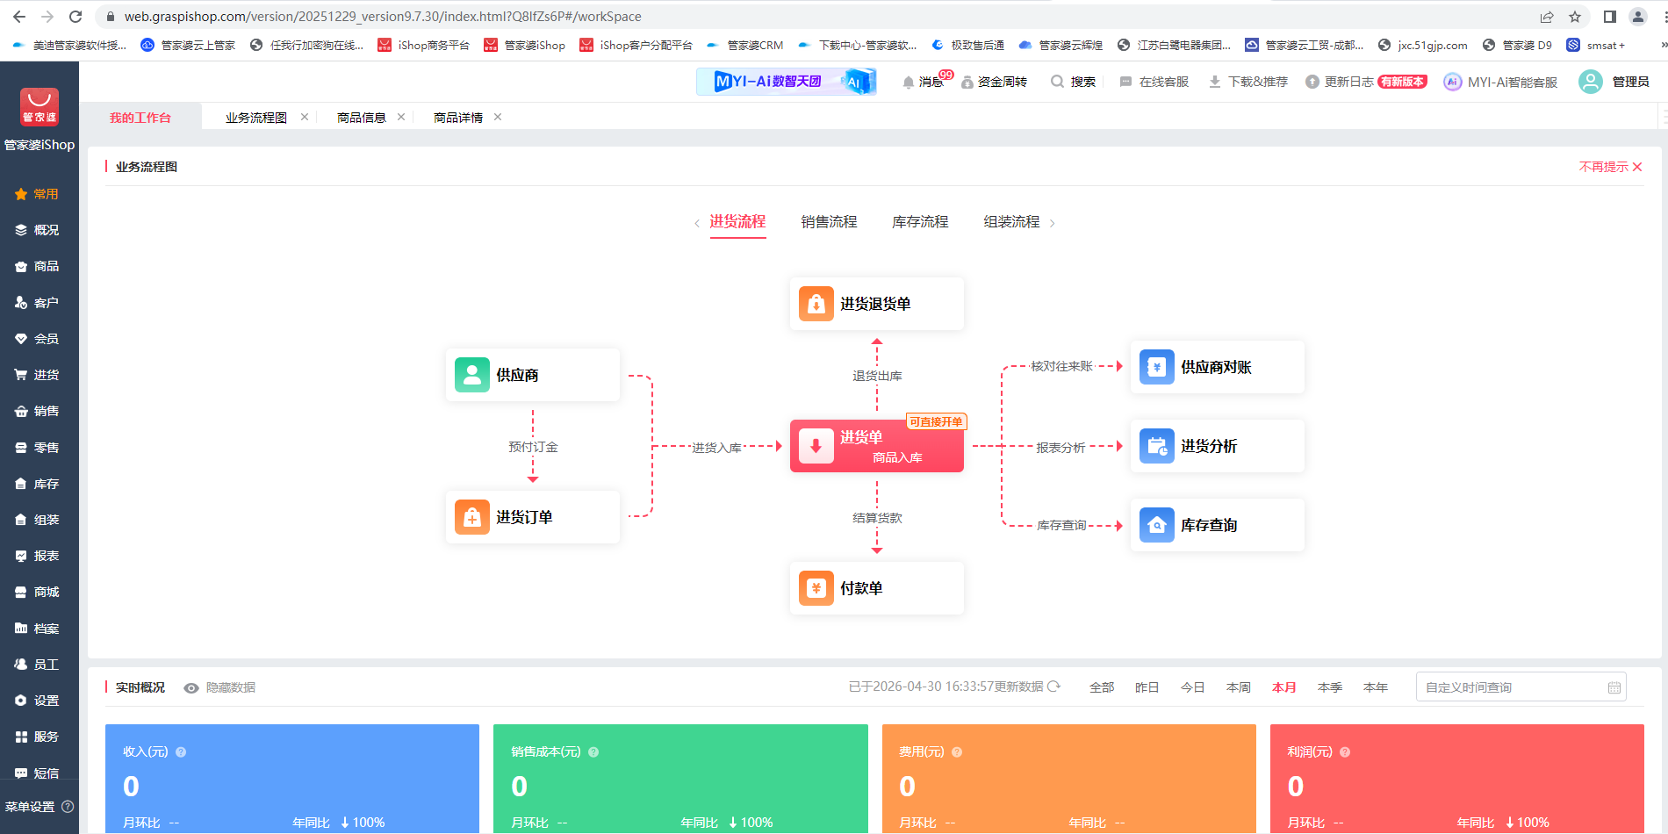Open 商品 in the sidebar
This screenshot has width=1668, height=834.
click(39, 266)
